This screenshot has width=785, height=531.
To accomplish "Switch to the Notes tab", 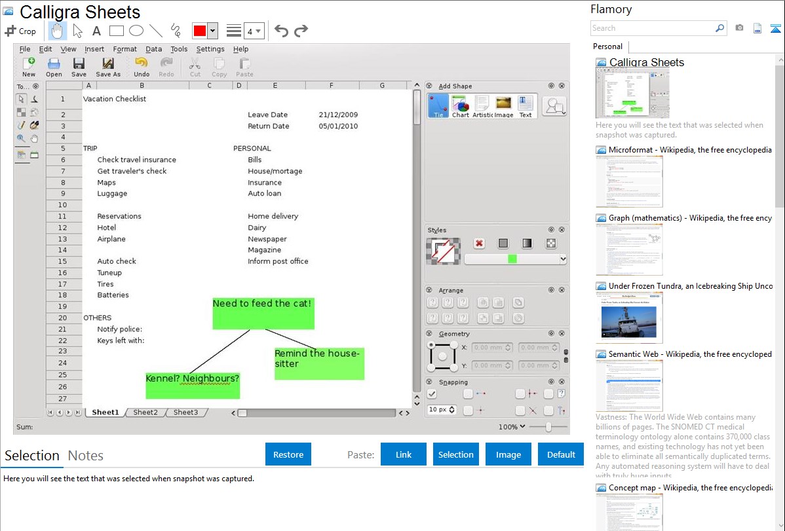I will click(85, 456).
